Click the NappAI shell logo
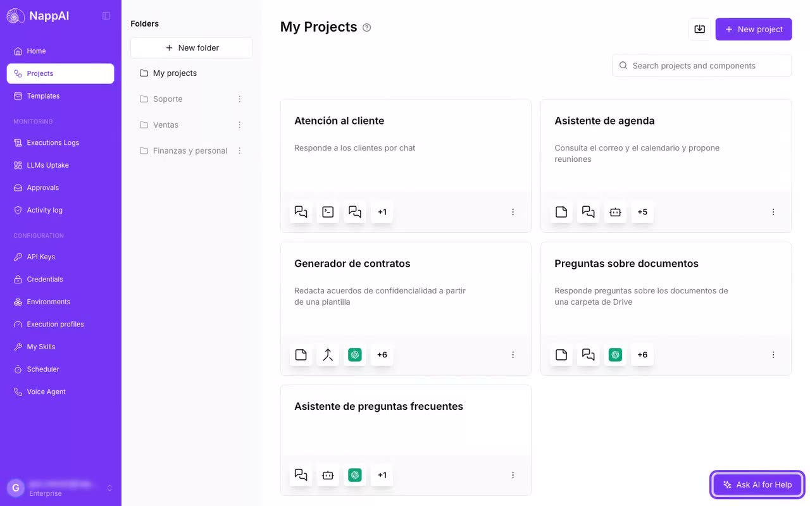Image resolution: width=810 pixels, height=506 pixels. 16,16
